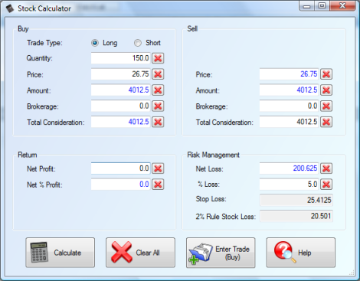Clear the Buy Total Consideration with its red X
Viewport: 360px width, 281px height.
[x=158, y=122]
